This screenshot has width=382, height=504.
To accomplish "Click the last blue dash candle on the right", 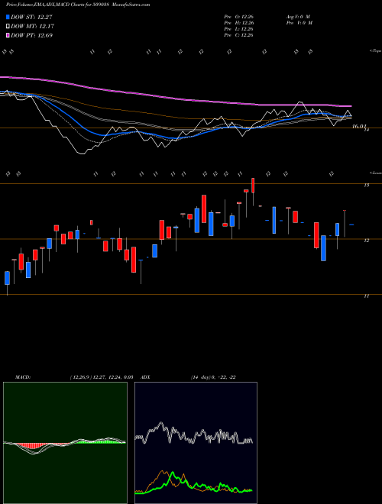I will (x=351, y=225).
